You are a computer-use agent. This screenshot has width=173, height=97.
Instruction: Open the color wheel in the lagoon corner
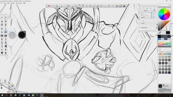tap(12, 85)
